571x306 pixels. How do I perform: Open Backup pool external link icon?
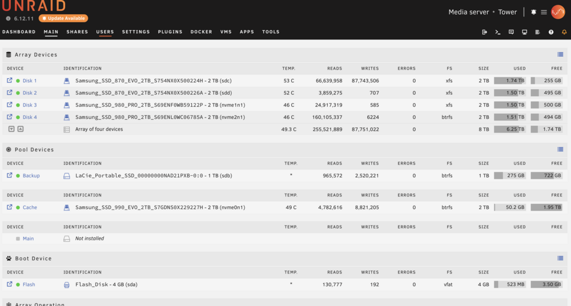click(10, 175)
